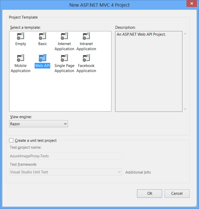Click the 'Basic' template label
This screenshot has height=209, width=199.
[42, 44]
